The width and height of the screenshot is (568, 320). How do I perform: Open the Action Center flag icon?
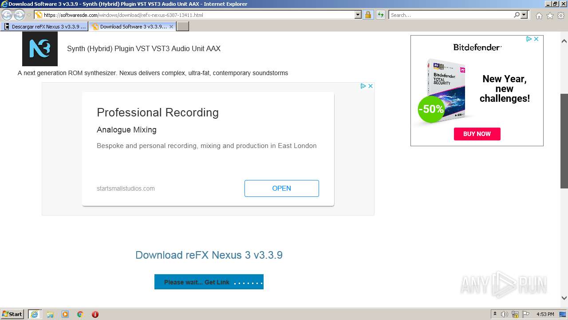coord(526,314)
